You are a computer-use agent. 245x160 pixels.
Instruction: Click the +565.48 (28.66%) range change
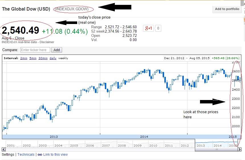225,58
